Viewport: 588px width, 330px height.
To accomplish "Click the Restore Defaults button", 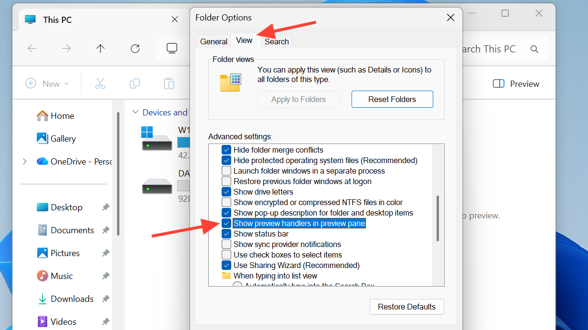I will (406, 307).
